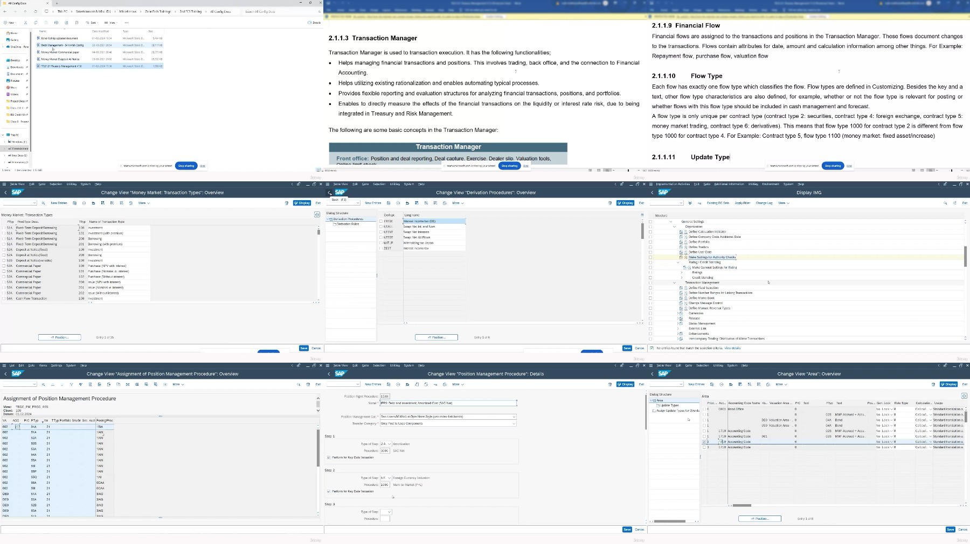Open Implementation Activities menu in Display IMG
The height and width of the screenshot is (544, 970).
pyautogui.click(x=673, y=184)
